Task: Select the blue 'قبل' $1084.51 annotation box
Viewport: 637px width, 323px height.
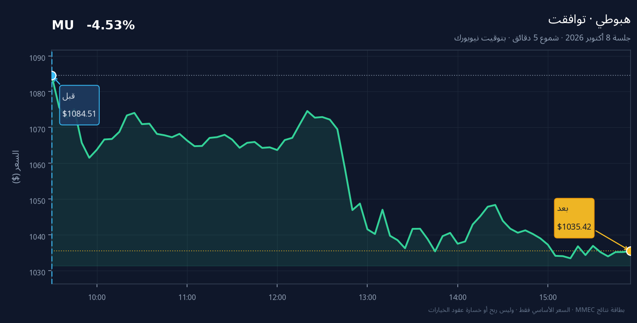Action: [x=79, y=105]
